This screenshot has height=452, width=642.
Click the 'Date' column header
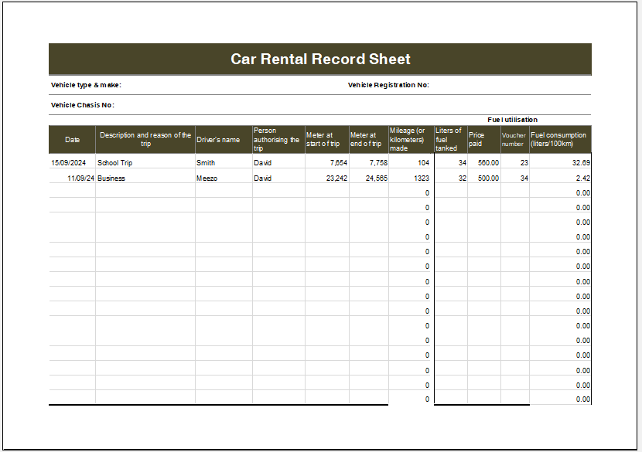pos(72,140)
